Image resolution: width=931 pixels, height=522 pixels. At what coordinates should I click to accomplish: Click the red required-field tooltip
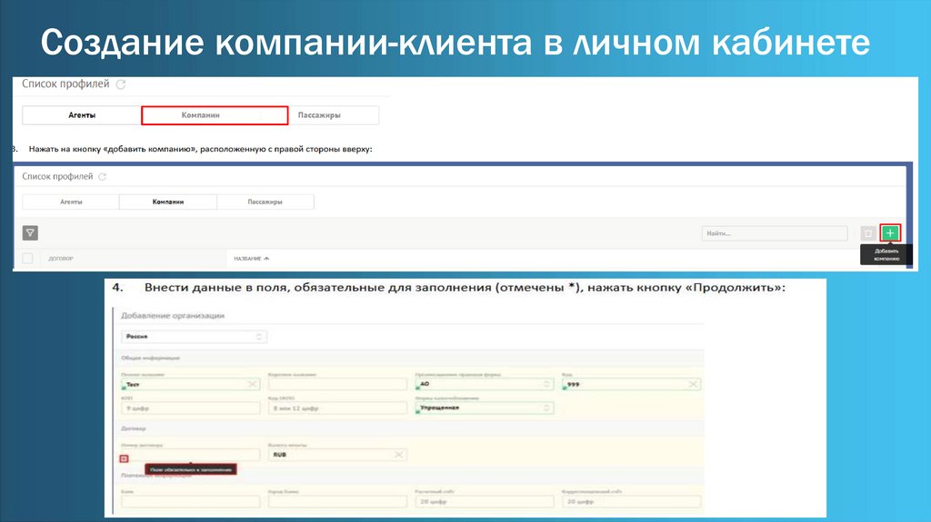point(191,469)
